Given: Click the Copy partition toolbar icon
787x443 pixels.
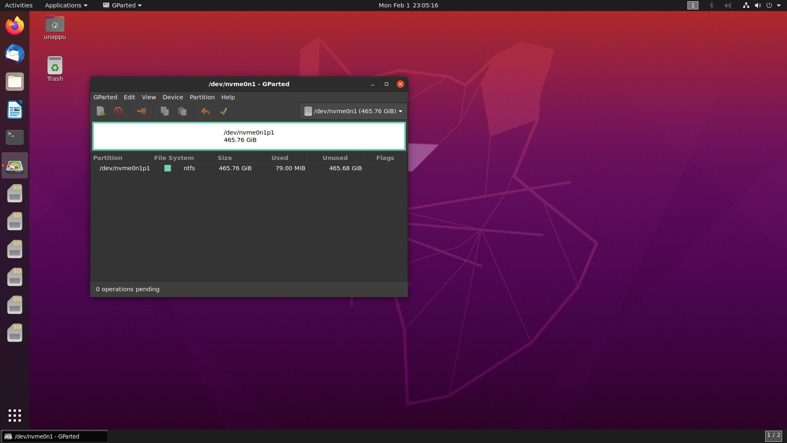Looking at the screenshot, I should tap(165, 111).
